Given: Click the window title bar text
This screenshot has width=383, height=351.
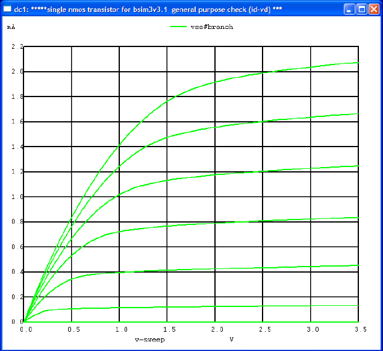Looking at the screenshot, I should (148, 10).
